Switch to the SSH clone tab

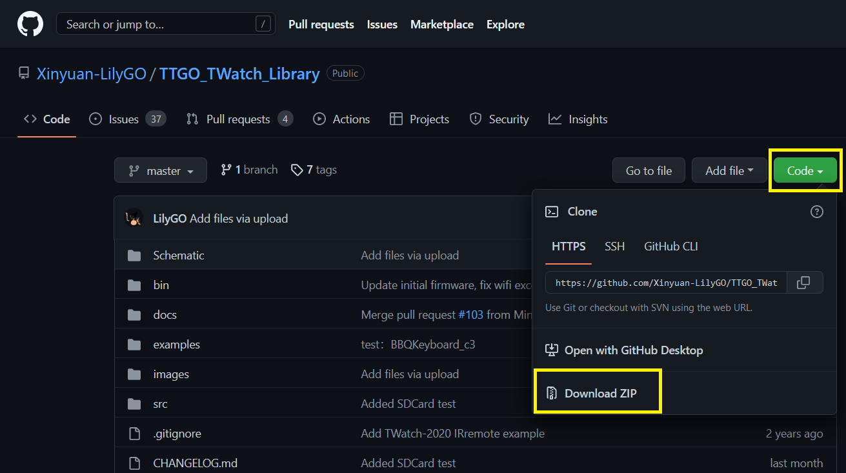click(614, 247)
